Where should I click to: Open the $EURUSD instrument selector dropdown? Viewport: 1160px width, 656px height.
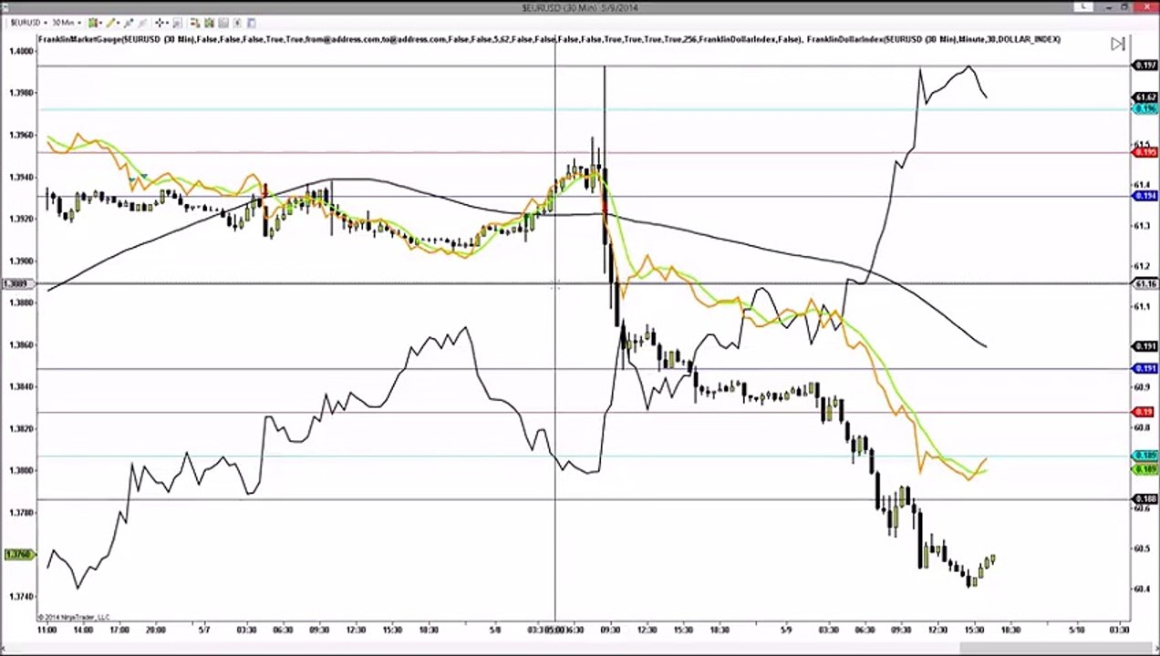click(x=28, y=23)
